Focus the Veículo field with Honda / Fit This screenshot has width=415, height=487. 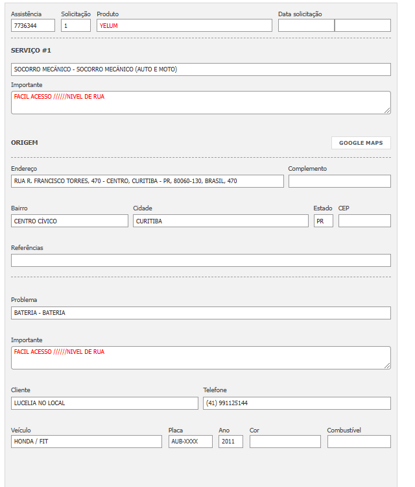coord(86,442)
